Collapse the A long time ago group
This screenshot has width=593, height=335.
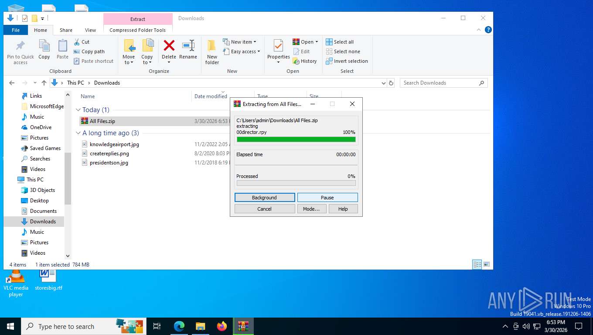click(x=78, y=133)
